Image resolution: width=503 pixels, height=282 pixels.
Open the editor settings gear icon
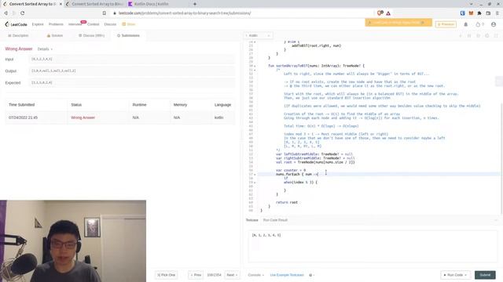tap(487, 35)
